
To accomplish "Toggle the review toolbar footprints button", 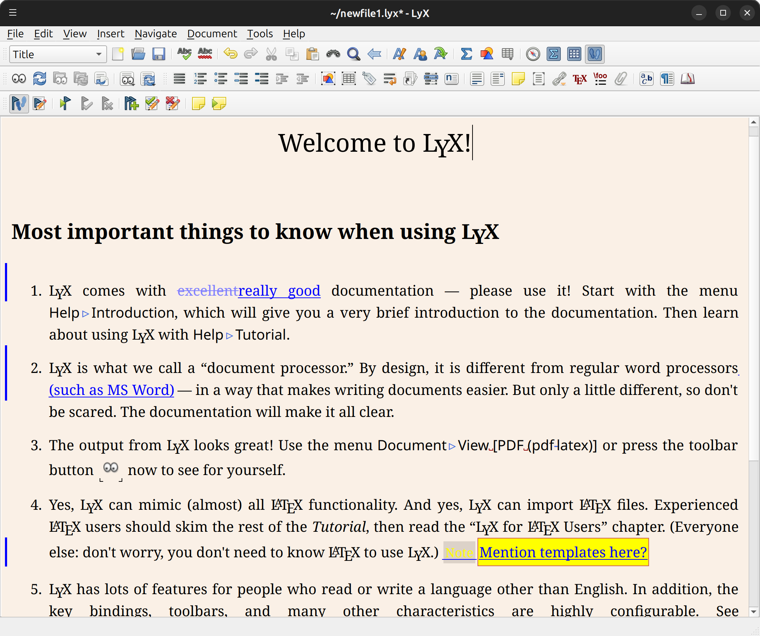I will click(x=594, y=54).
